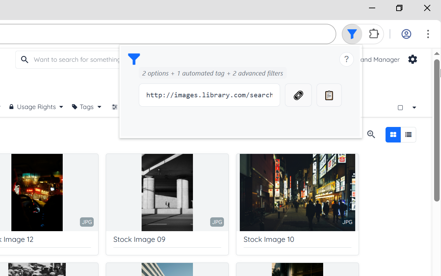This screenshot has height=276, width=441.
Task: Click the images.library.com URL field
Action: pyautogui.click(x=209, y=95)
